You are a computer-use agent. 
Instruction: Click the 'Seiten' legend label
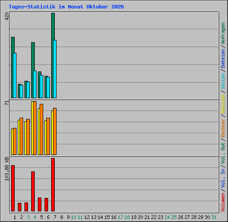click(223, 81)
